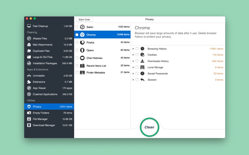Click the Mail Attachments envelope icon
Viewport: 249px width, 155px height.
(29, 45)
